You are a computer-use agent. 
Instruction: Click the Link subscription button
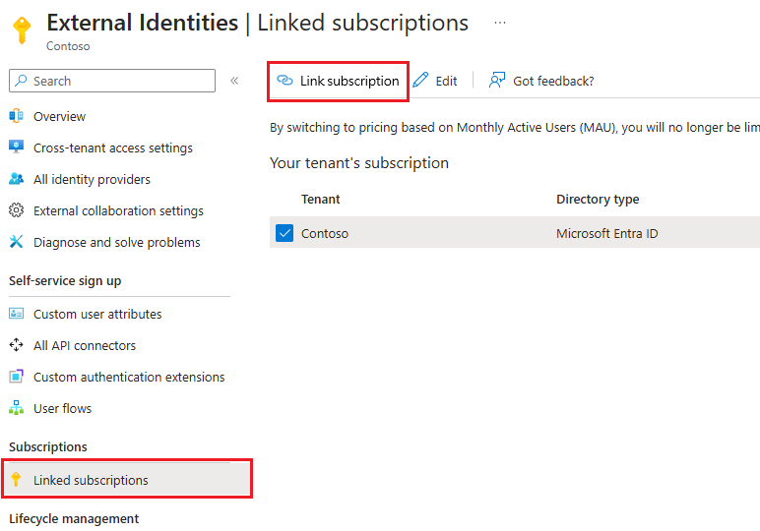[338, 81]
